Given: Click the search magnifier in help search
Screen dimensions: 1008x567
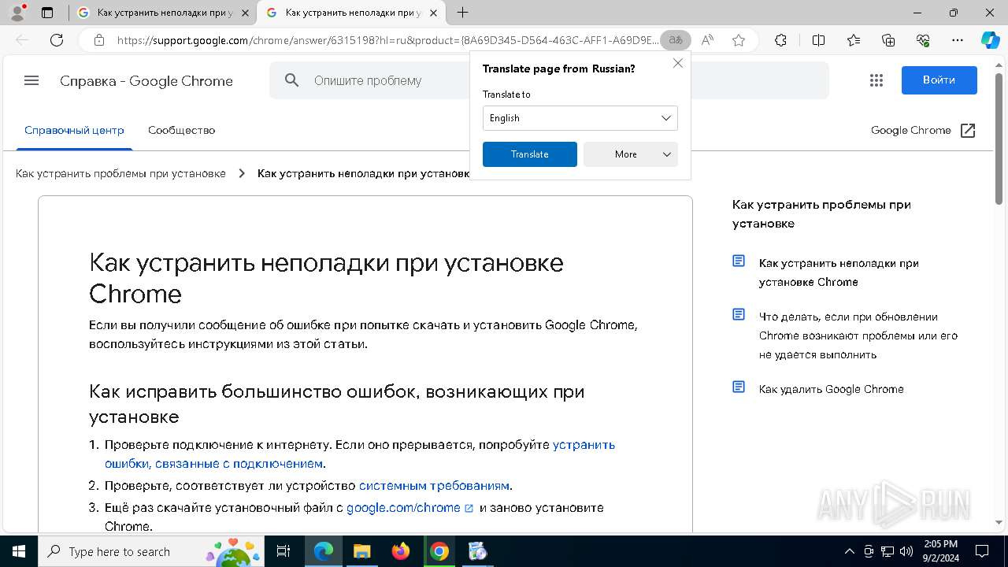Looking at the screenshot, I should (292, 80).
